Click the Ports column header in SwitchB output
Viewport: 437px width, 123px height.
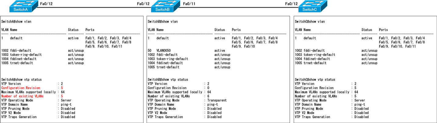(236, 30)
